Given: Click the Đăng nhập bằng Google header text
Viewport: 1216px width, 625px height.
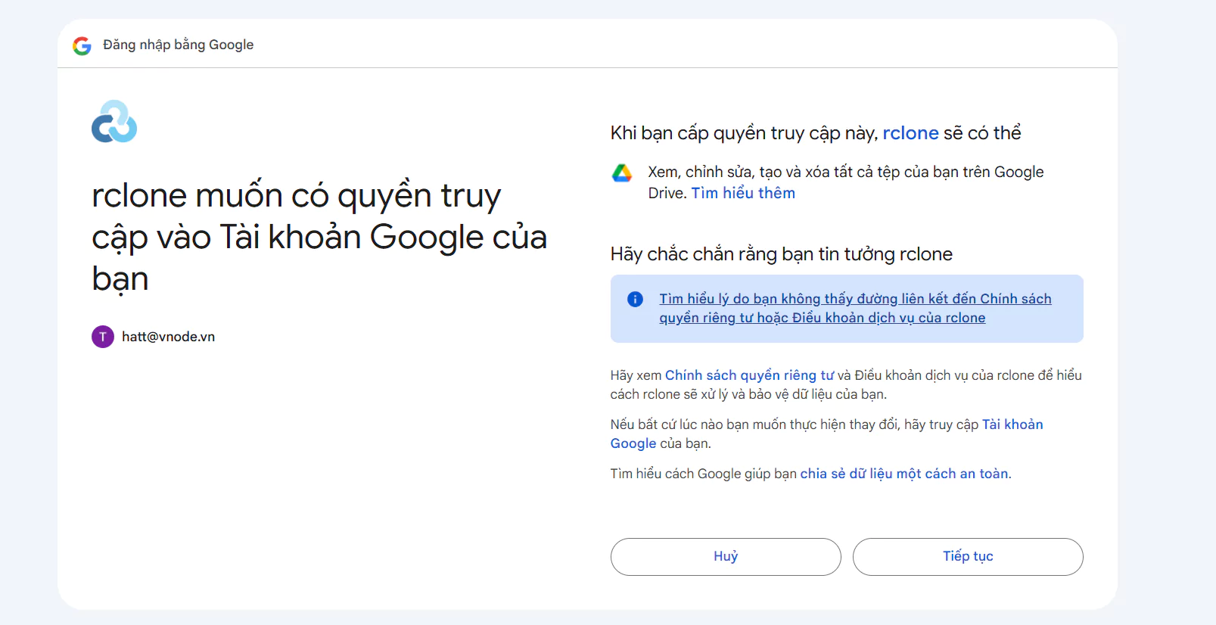Looking at the screenshot, I should pyautogui.click(x=178, y=45).
